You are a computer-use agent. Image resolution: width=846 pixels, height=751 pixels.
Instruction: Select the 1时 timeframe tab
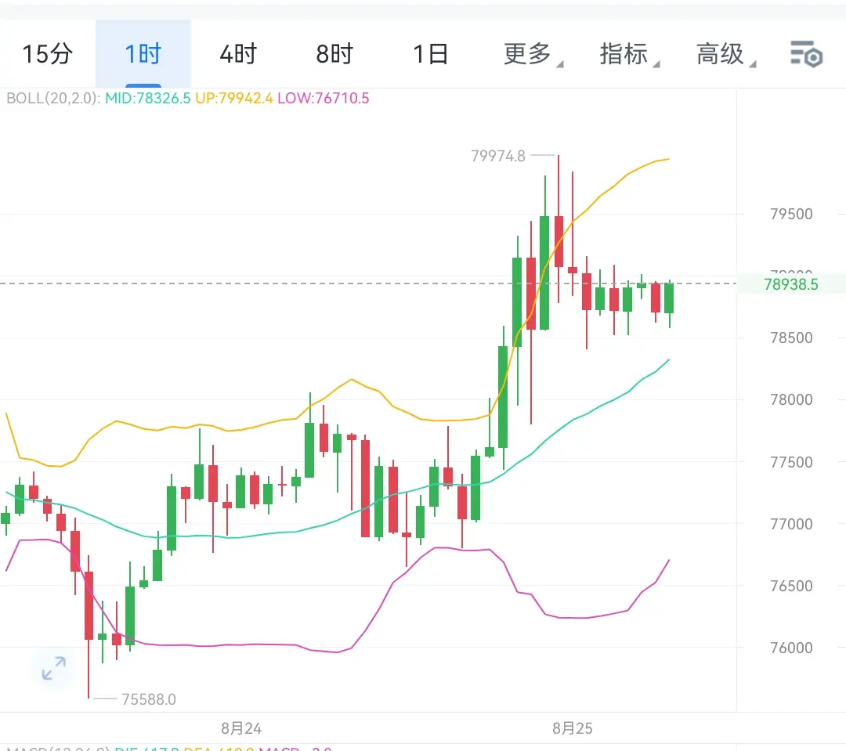click(x=143, y=54)
